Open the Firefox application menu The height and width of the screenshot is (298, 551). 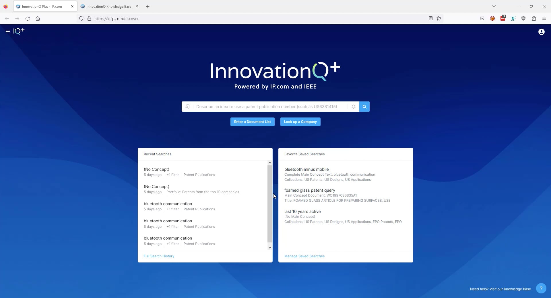(544, 18)
